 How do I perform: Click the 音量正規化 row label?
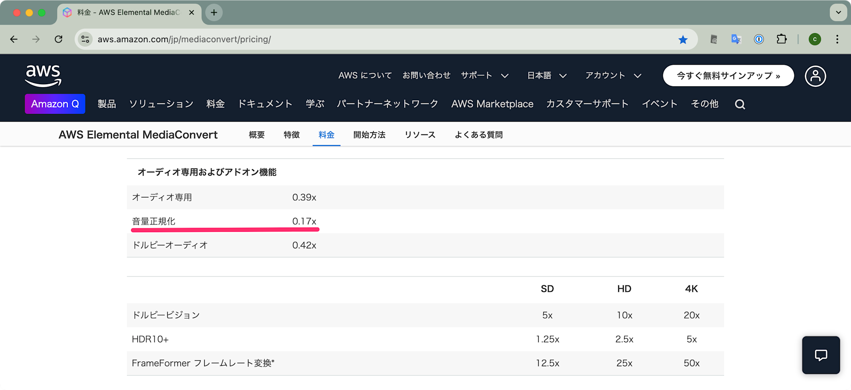coord(154,221)
